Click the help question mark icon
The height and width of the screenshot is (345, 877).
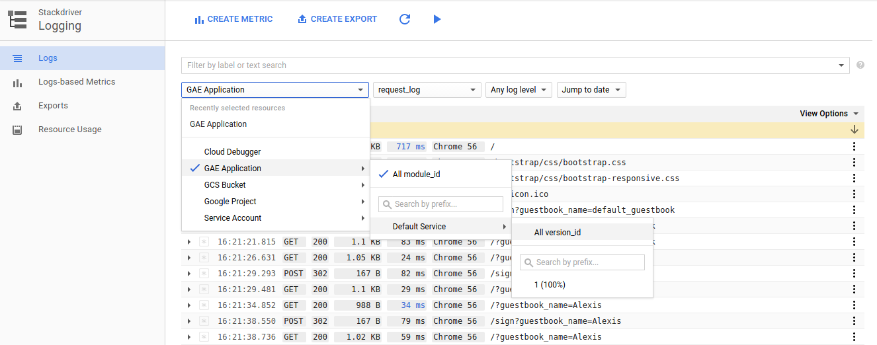tap(860, 65)
